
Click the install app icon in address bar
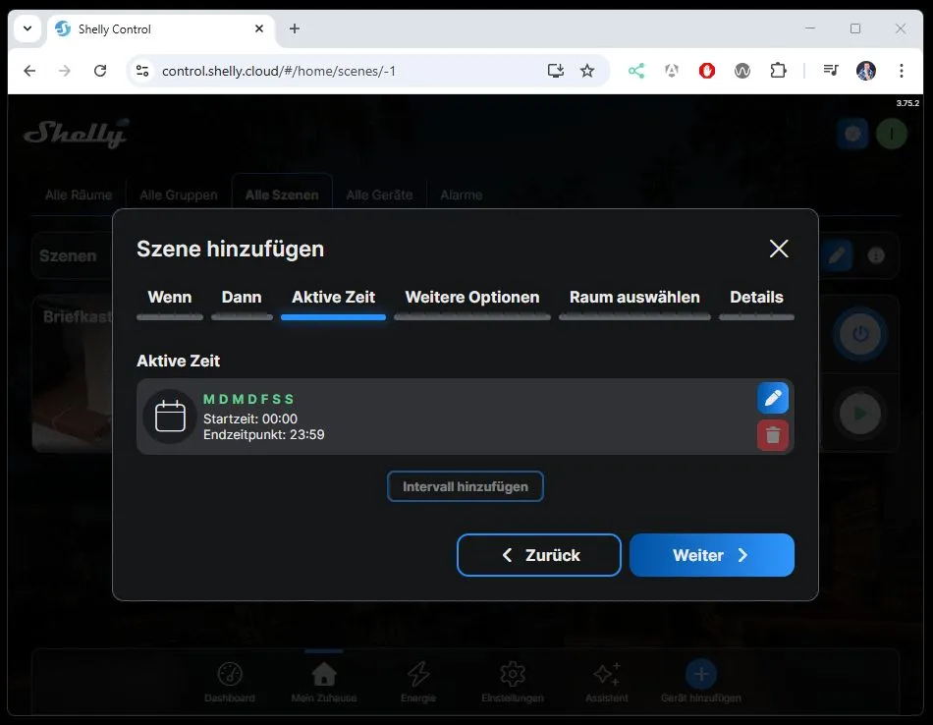point(556,71)
